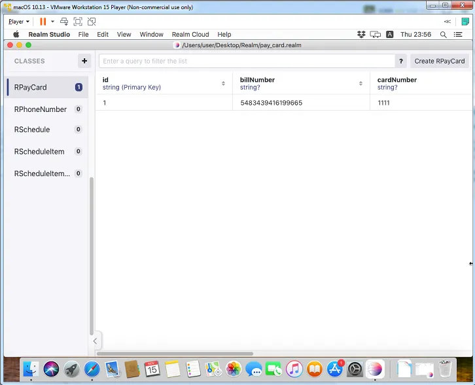The width and height of the screenshot is (475, 385).
Task: Open Finder from the Dock
Action: point(31,369)
